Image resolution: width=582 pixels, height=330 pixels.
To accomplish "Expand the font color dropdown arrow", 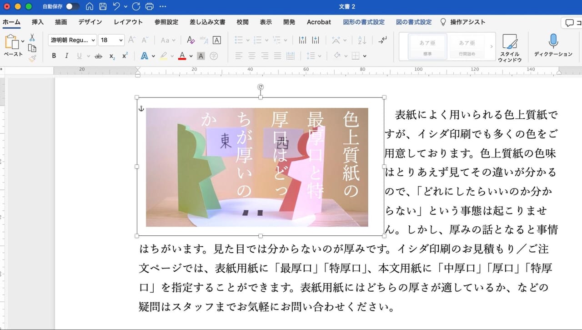I will 191,56.
